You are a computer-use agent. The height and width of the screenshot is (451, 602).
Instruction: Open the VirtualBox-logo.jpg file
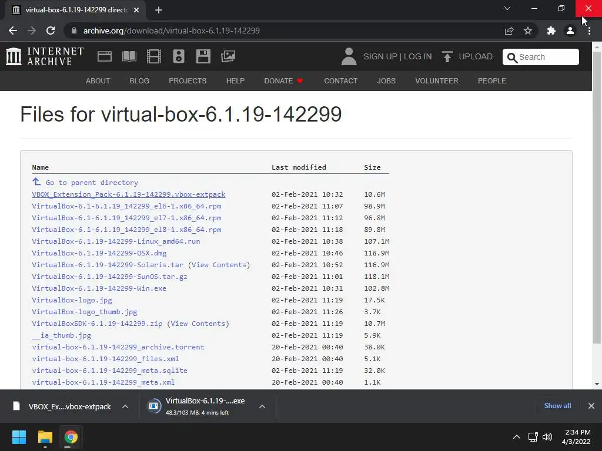pos(72,300)
